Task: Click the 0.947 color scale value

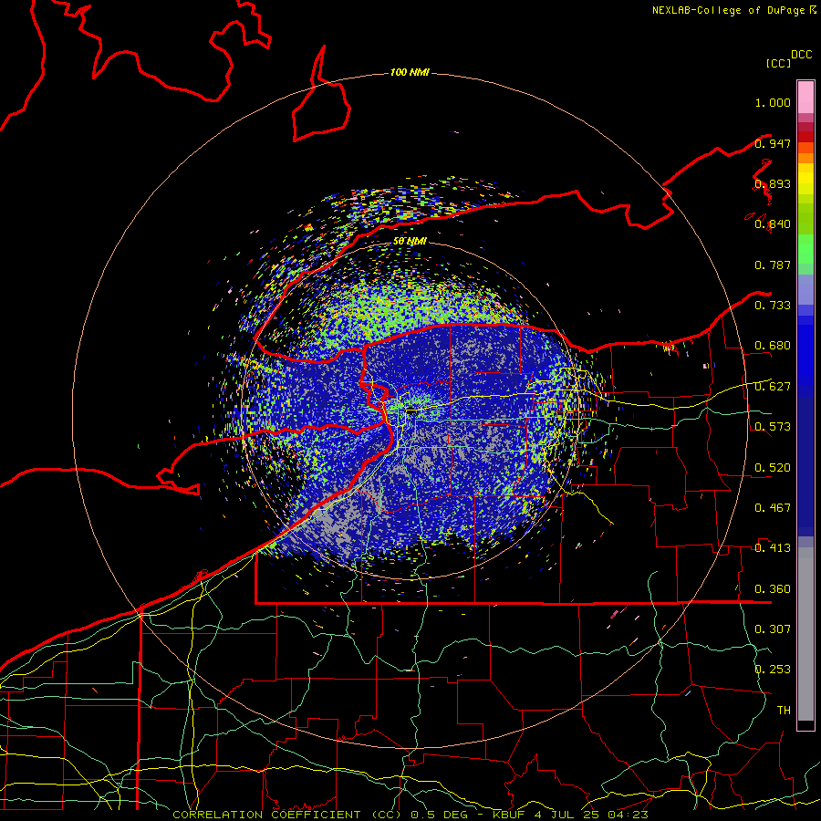Action: click(x=773, y=143)
